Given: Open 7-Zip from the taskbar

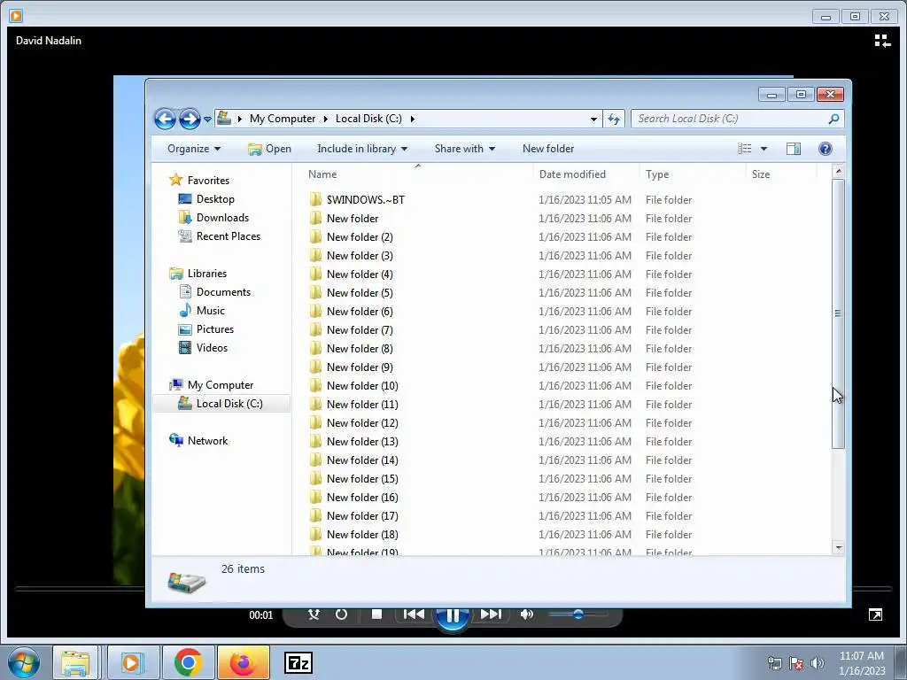Looking at the screenshot, I should click(298, 662).
